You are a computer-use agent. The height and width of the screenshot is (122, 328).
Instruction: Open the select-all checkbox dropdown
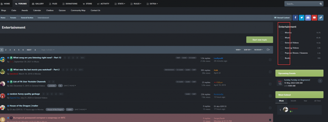click(268, 50)
